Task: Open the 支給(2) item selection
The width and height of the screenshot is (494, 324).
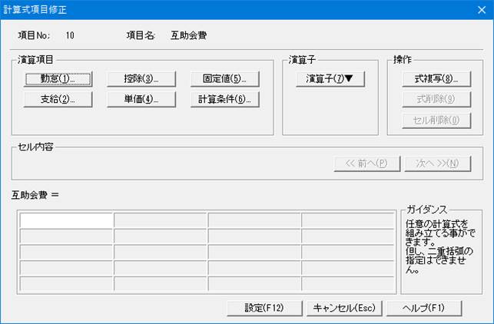Action: pos(58,100)
